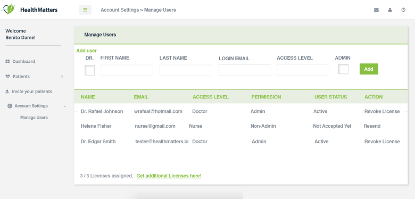Click the Welcome Benito Dame! greeting
Viewport: 415px width, 199px height.
pyautogui.click(x=20, y=35)
